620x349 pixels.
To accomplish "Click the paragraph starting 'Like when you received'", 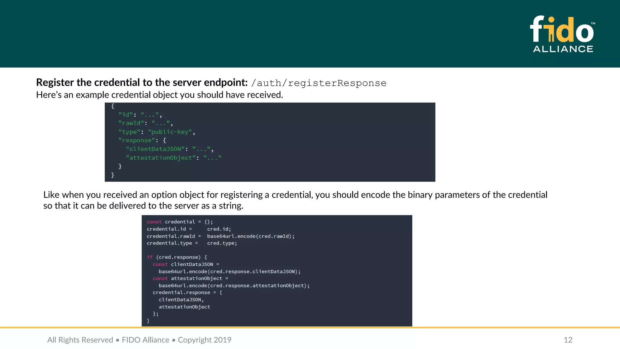I will click(295, 200).
